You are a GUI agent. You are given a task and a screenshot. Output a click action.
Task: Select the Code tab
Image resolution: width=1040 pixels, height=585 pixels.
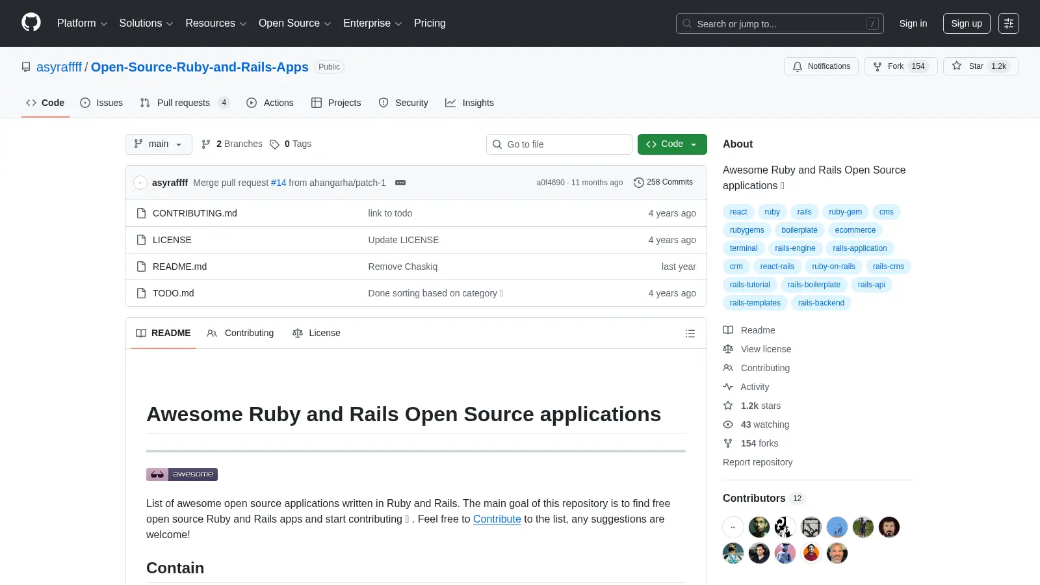[x=45, y=103]
